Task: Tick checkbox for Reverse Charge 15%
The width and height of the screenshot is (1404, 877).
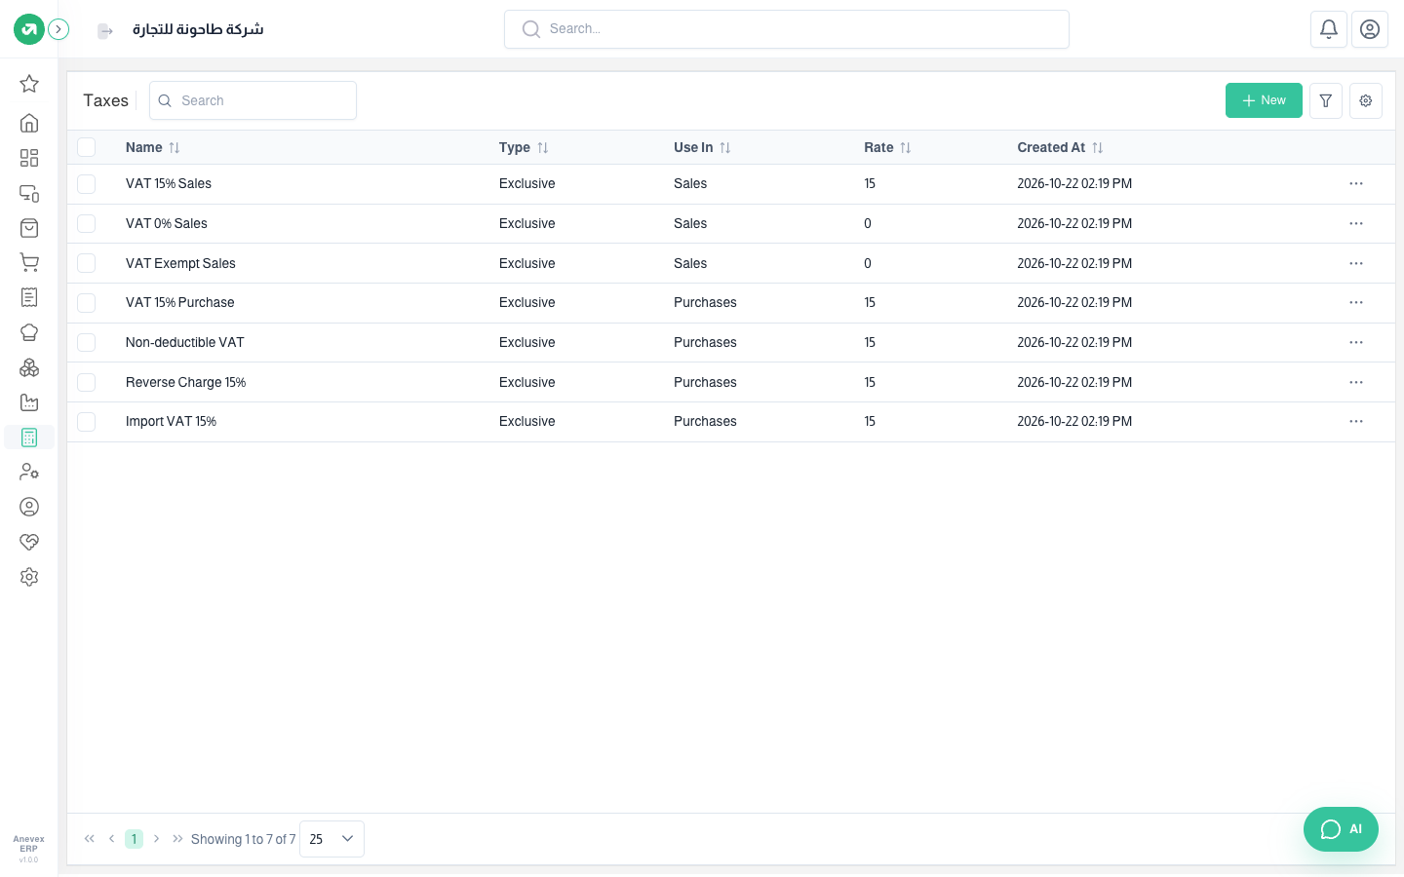Action: click(x=87, y=382)
